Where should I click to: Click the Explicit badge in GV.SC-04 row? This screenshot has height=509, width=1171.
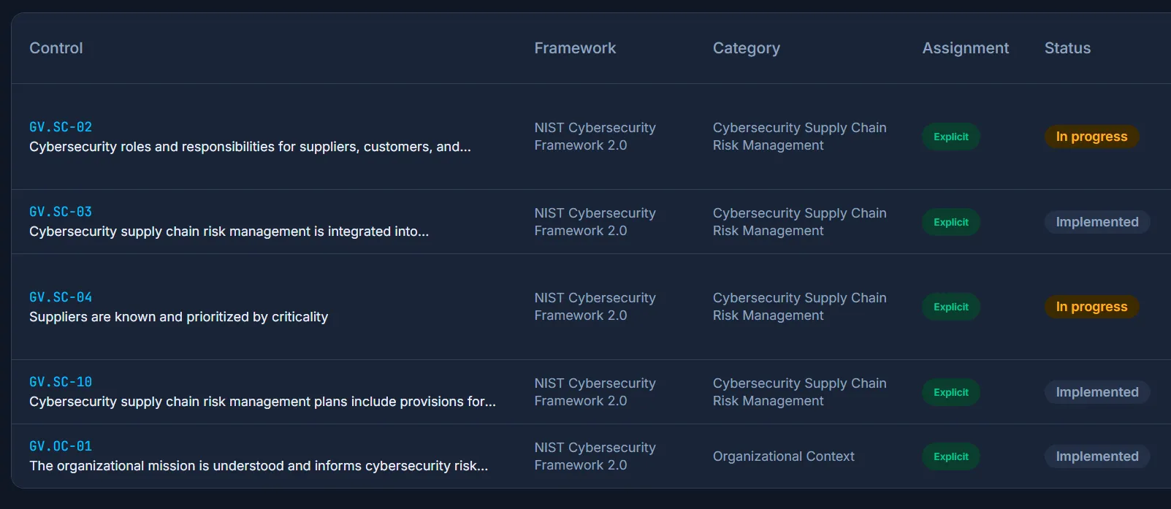click(x=951, y=307)
